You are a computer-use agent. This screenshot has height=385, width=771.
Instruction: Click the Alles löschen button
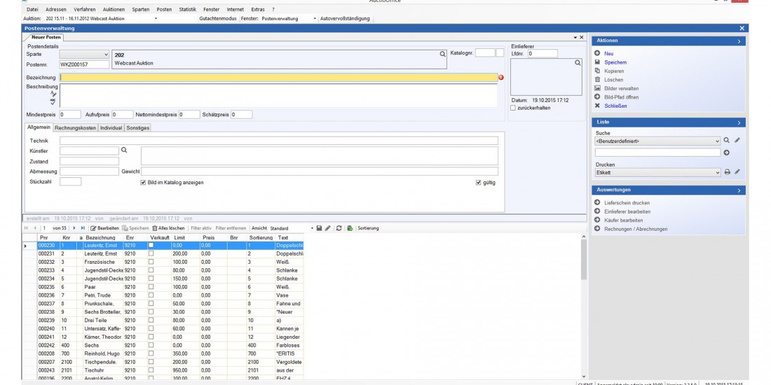click(x=169, y=228)
